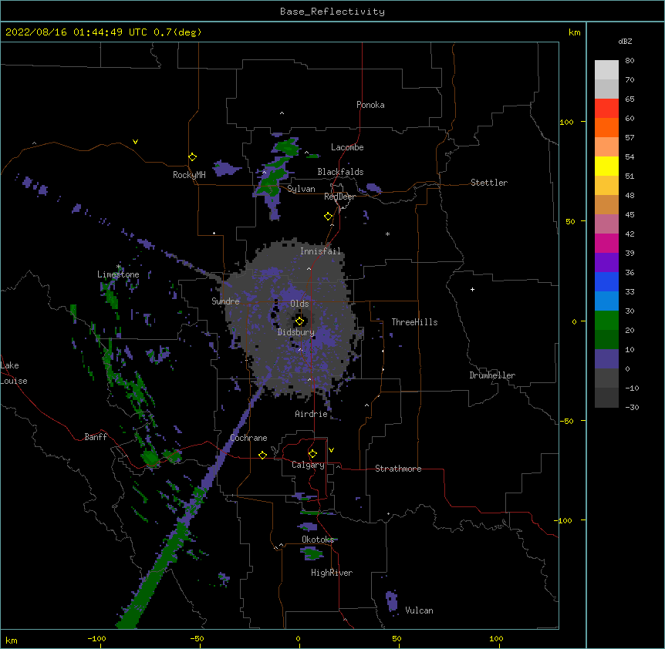Screen dimensions: 665x649
Task: Pick the slate violet 0-10 dBZ legend swatch
Action: [x=606, y=359]
